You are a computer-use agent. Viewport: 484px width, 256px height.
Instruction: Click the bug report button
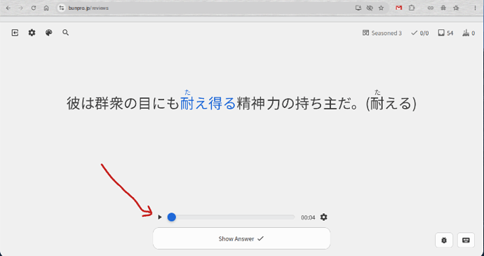444,240
